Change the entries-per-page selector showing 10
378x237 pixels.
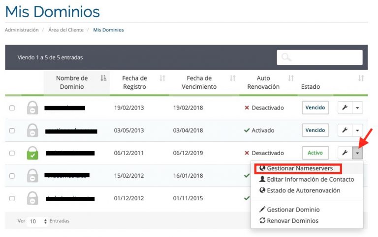pos(38,221)
